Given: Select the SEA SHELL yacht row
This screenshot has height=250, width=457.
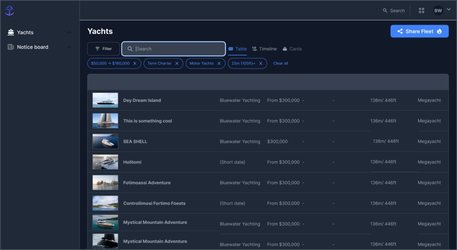Looking at the screenshot, I should (x=135, y=142).
